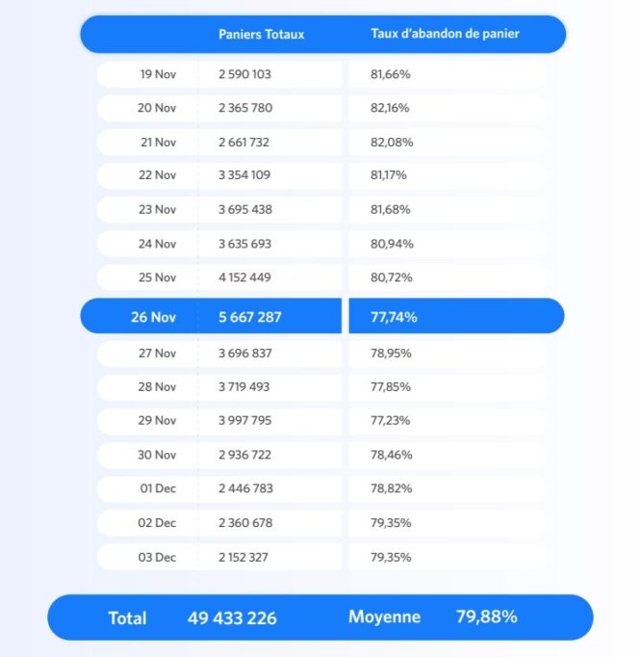Click the 2 152 327 value for 03 Dec
This screenshot has height=657, width=639.
point(243,557)
